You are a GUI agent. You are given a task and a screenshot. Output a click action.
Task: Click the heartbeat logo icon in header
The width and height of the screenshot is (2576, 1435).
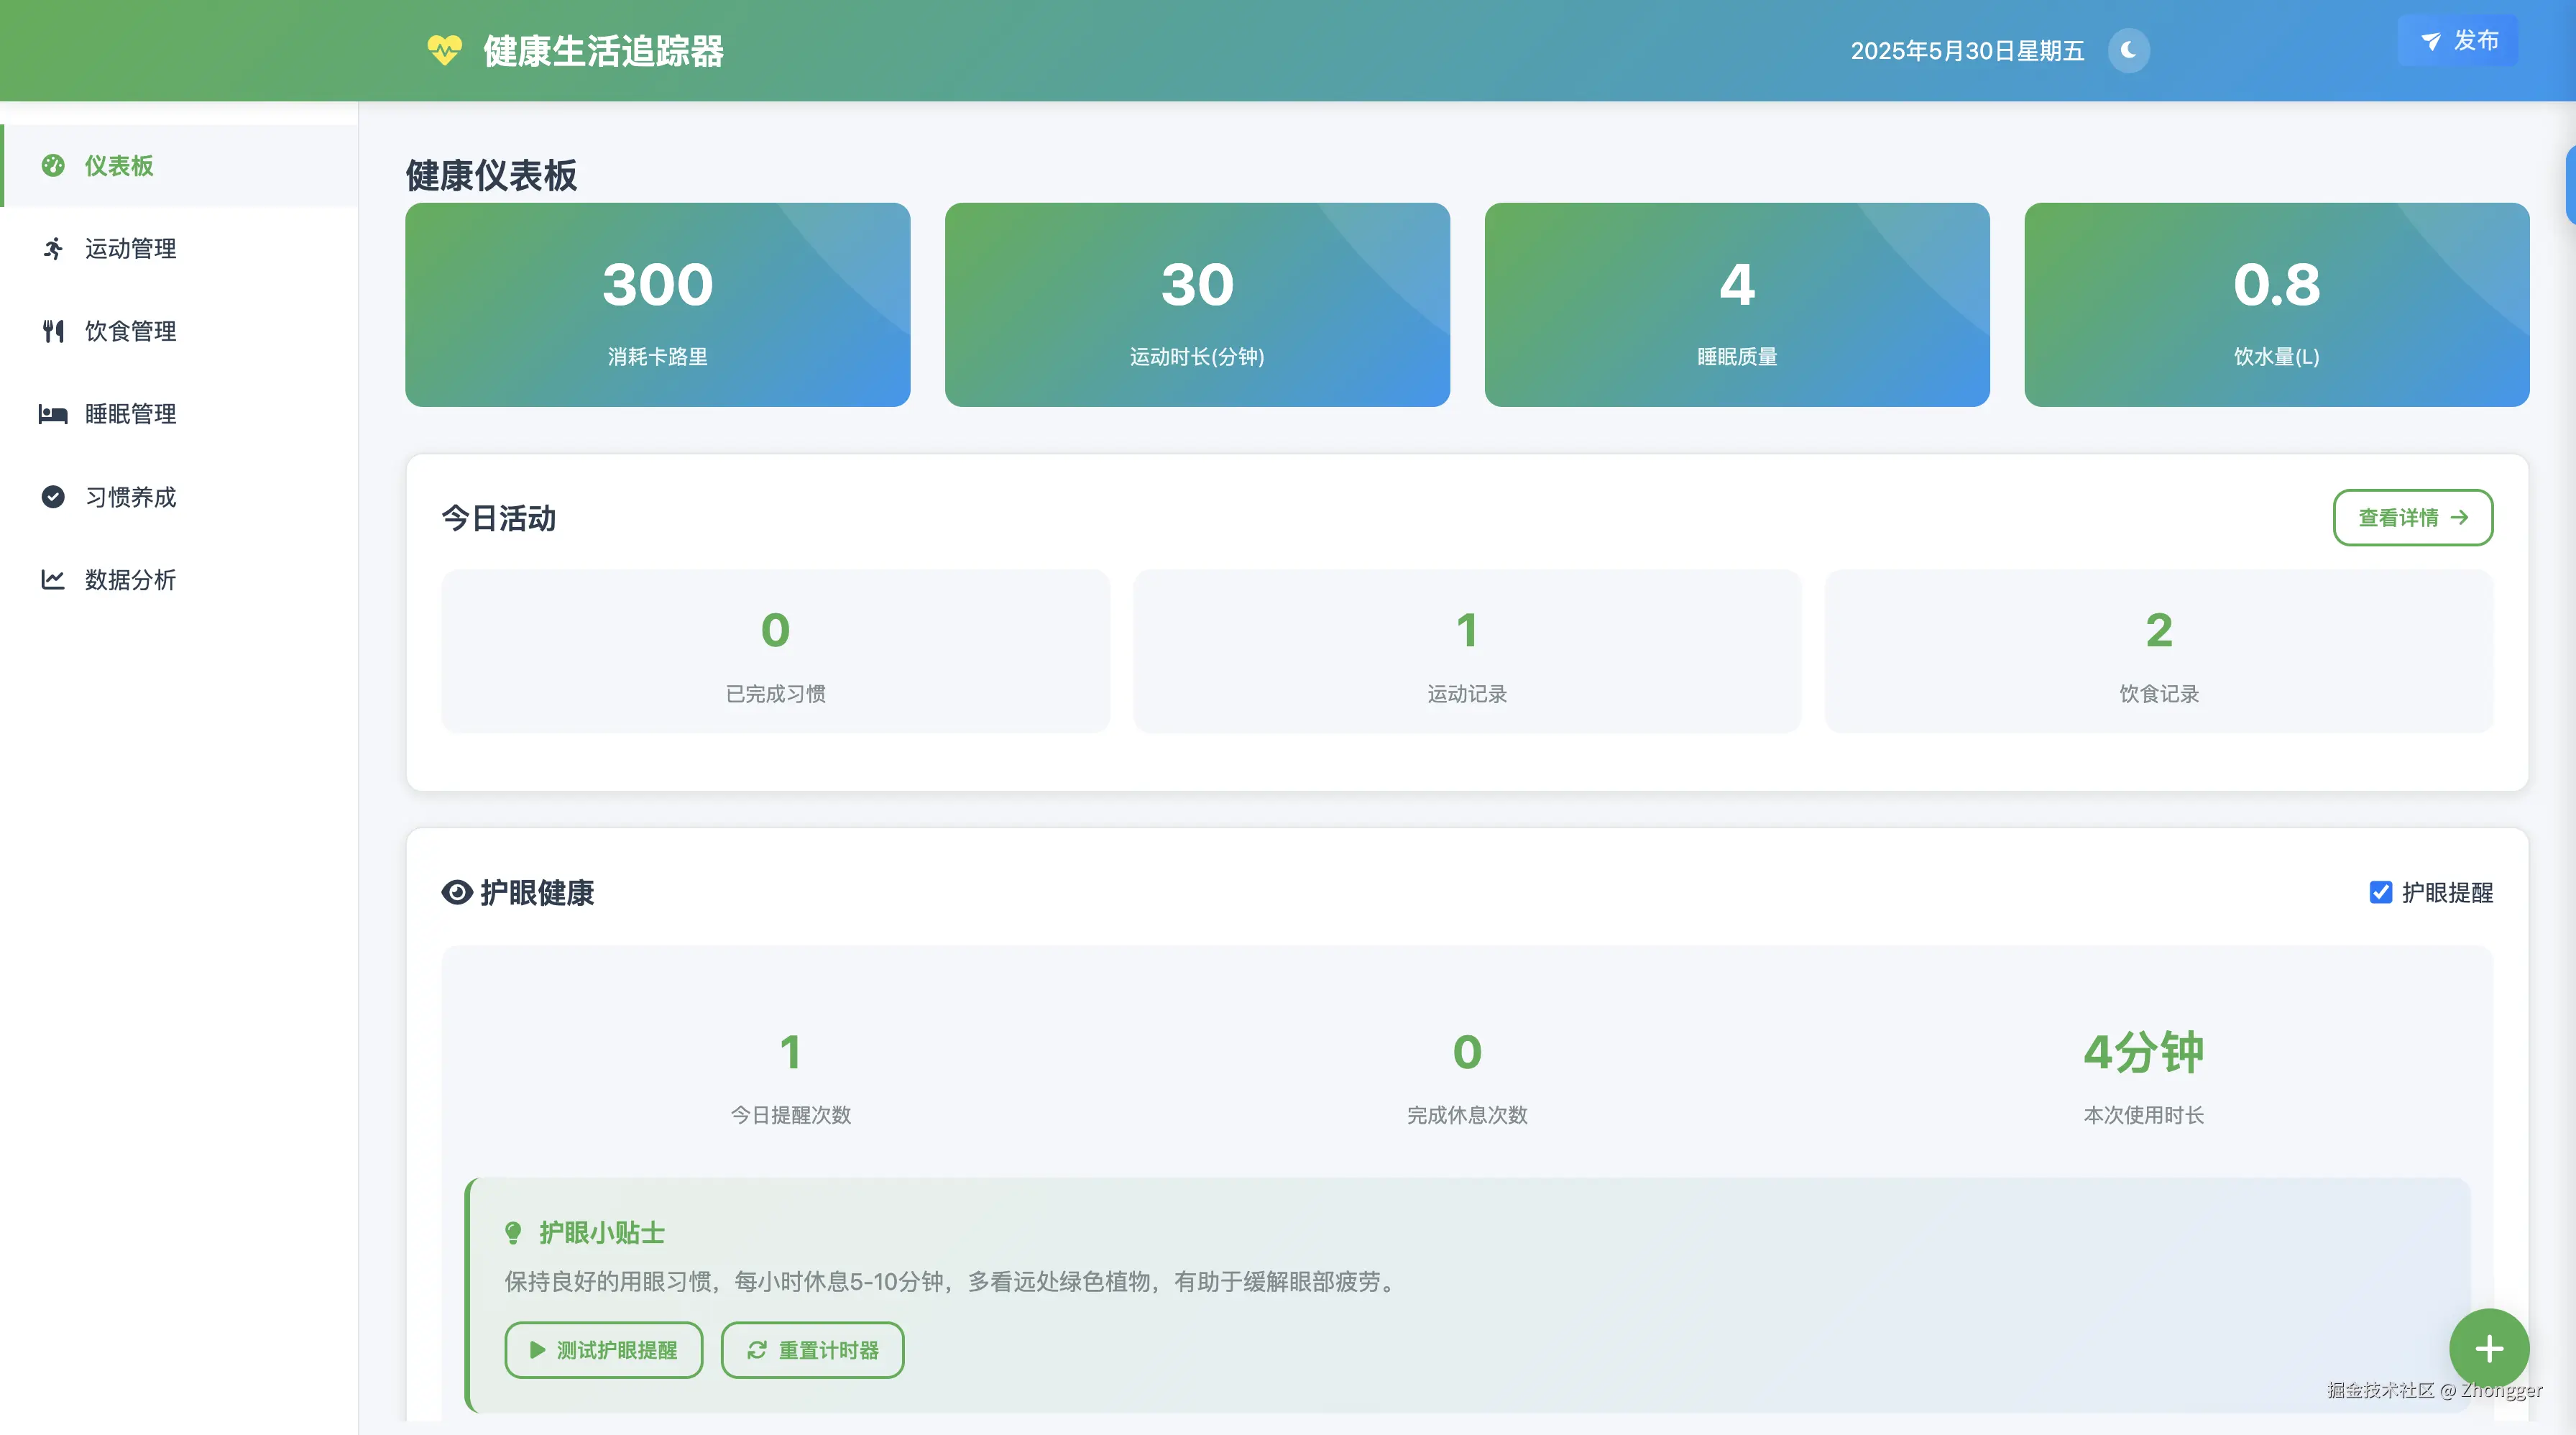click(x=444, y=50)
